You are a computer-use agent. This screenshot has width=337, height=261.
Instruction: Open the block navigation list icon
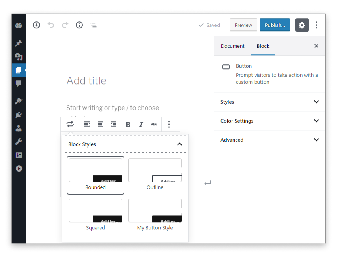click(94, 25)
